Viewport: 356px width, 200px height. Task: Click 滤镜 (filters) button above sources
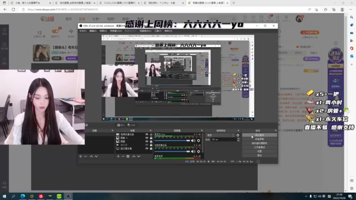click(131, 125)
